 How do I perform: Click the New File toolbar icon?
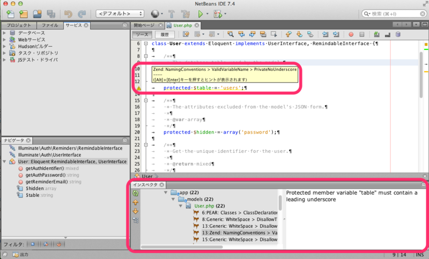click(x=10, y=14)
